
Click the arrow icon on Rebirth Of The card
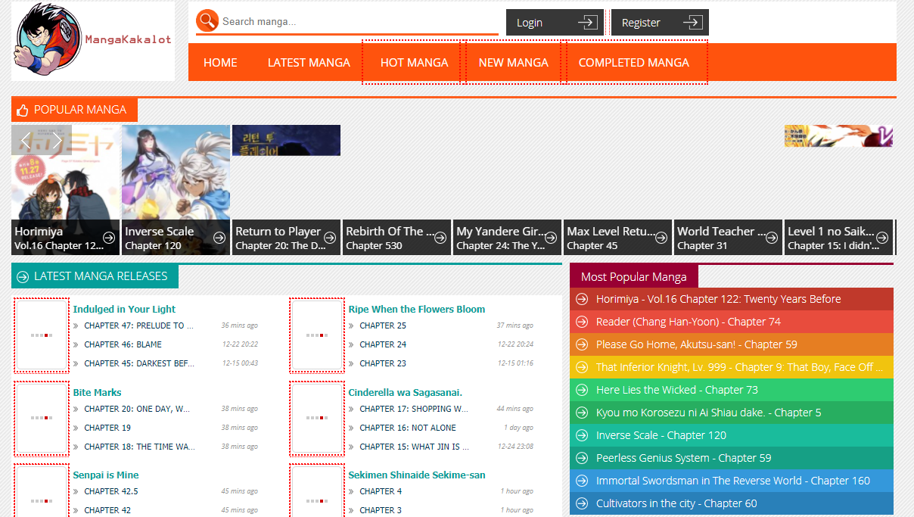pyautogui.click(x=440, y=238)
